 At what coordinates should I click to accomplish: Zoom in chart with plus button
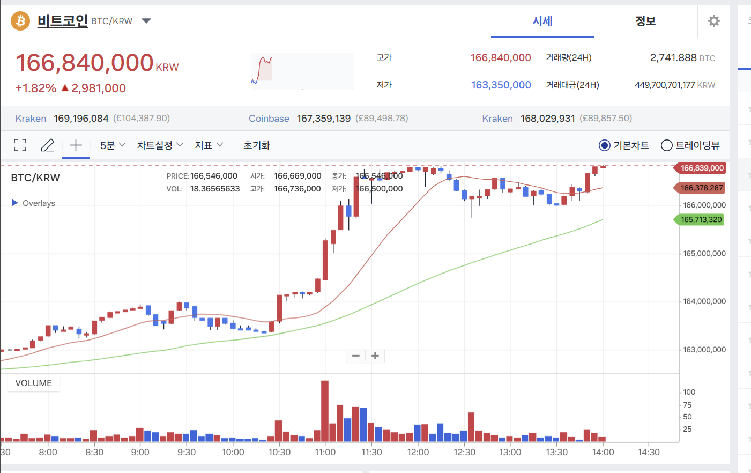point(375,356)
